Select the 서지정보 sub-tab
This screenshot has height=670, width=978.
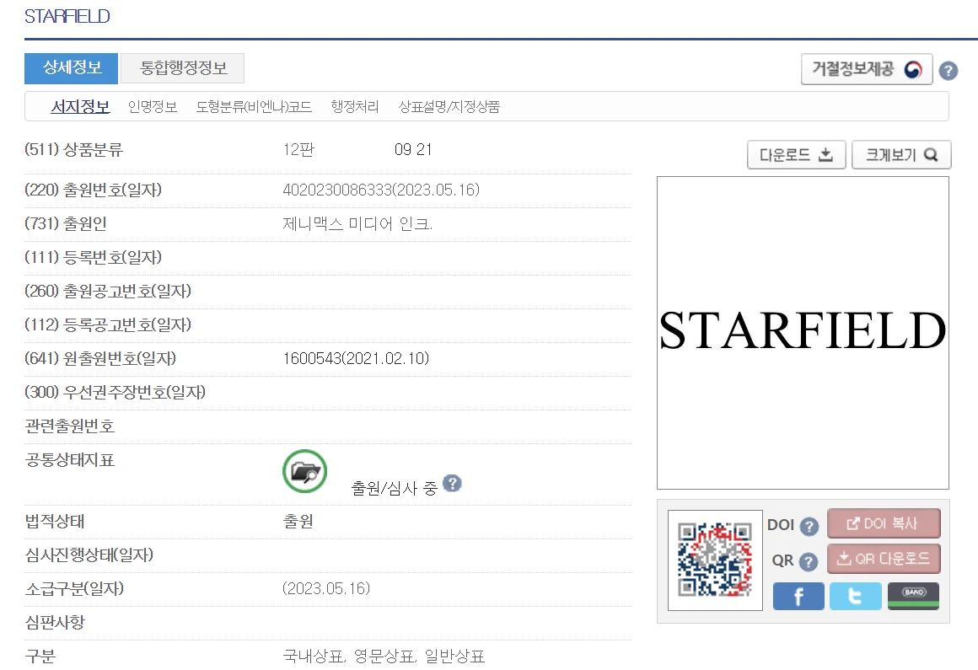(80, 106)
